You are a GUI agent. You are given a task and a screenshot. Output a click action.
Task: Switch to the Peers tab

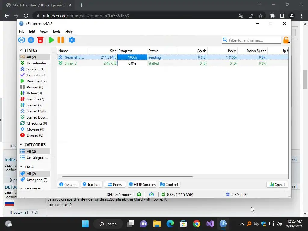[x=115, y=185]
